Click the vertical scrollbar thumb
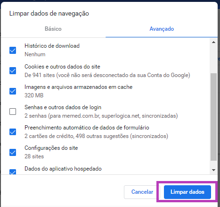 [213, 117]
